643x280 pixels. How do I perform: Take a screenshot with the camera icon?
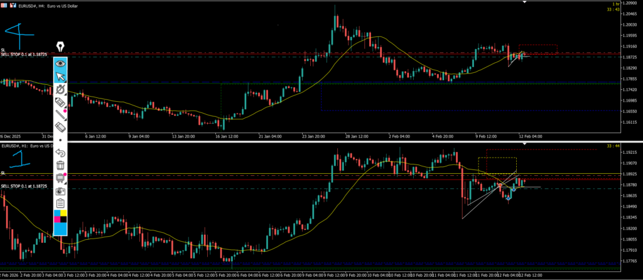click(60, 191)
